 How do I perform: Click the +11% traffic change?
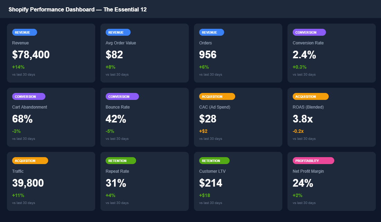[18, 196]
